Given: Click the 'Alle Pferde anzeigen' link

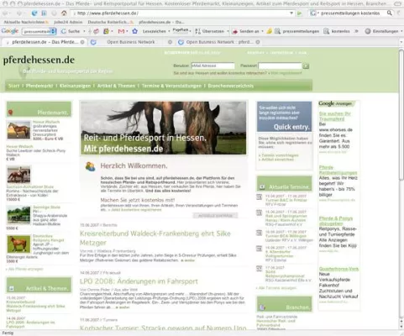Looking at the screenshot, I should point(25,269).
